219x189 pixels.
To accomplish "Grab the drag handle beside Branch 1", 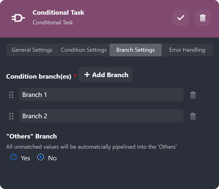I will point(11,95).
